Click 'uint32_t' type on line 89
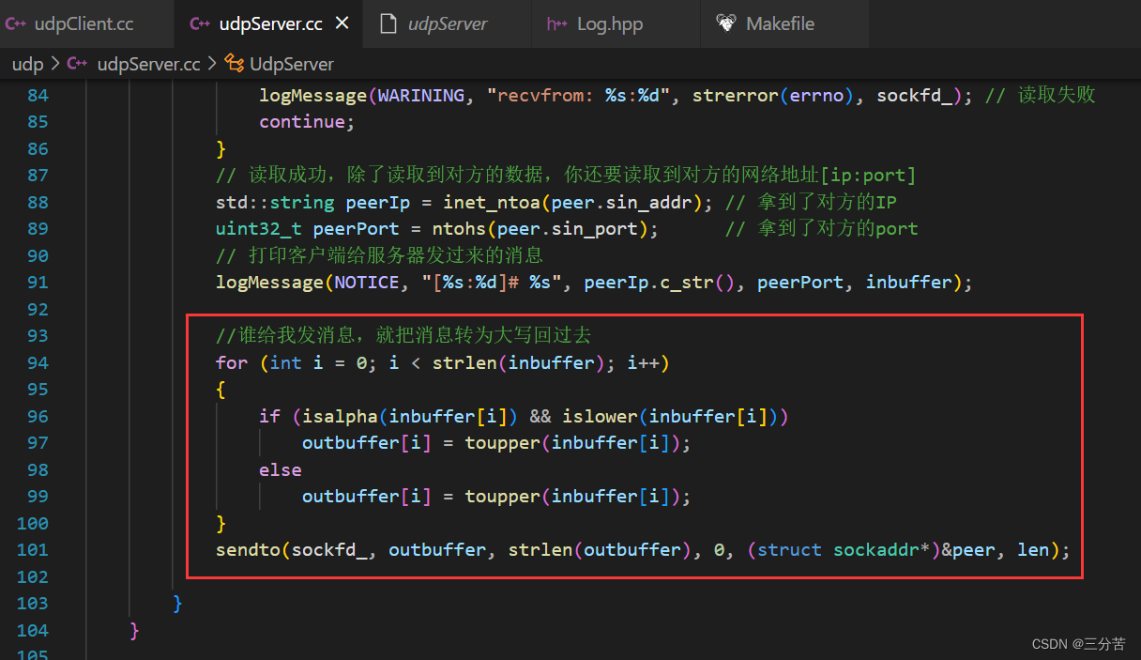This screenshot has height=660, width=1141. click(x=259, y=228)
